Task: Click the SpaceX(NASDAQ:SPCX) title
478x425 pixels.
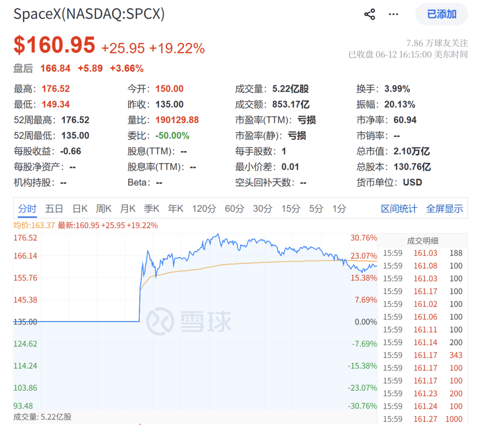Action: coord(89,14)
